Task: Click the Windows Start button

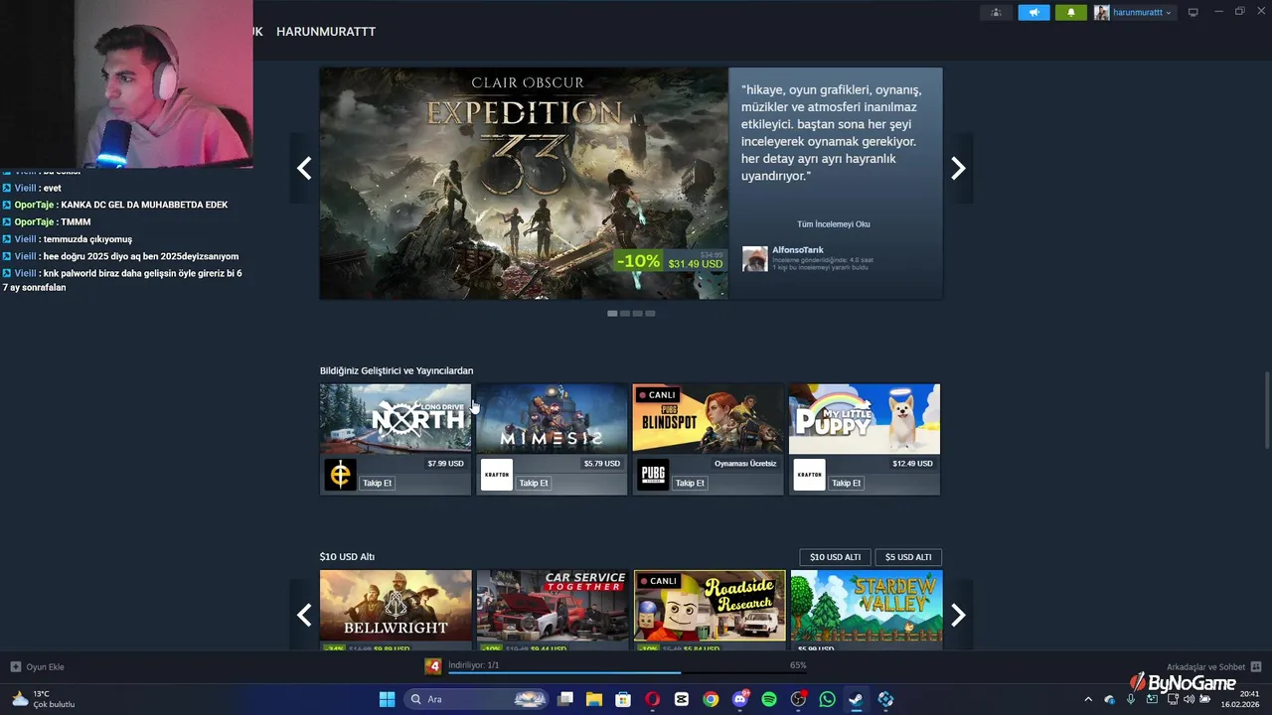Action: point(387,699)
